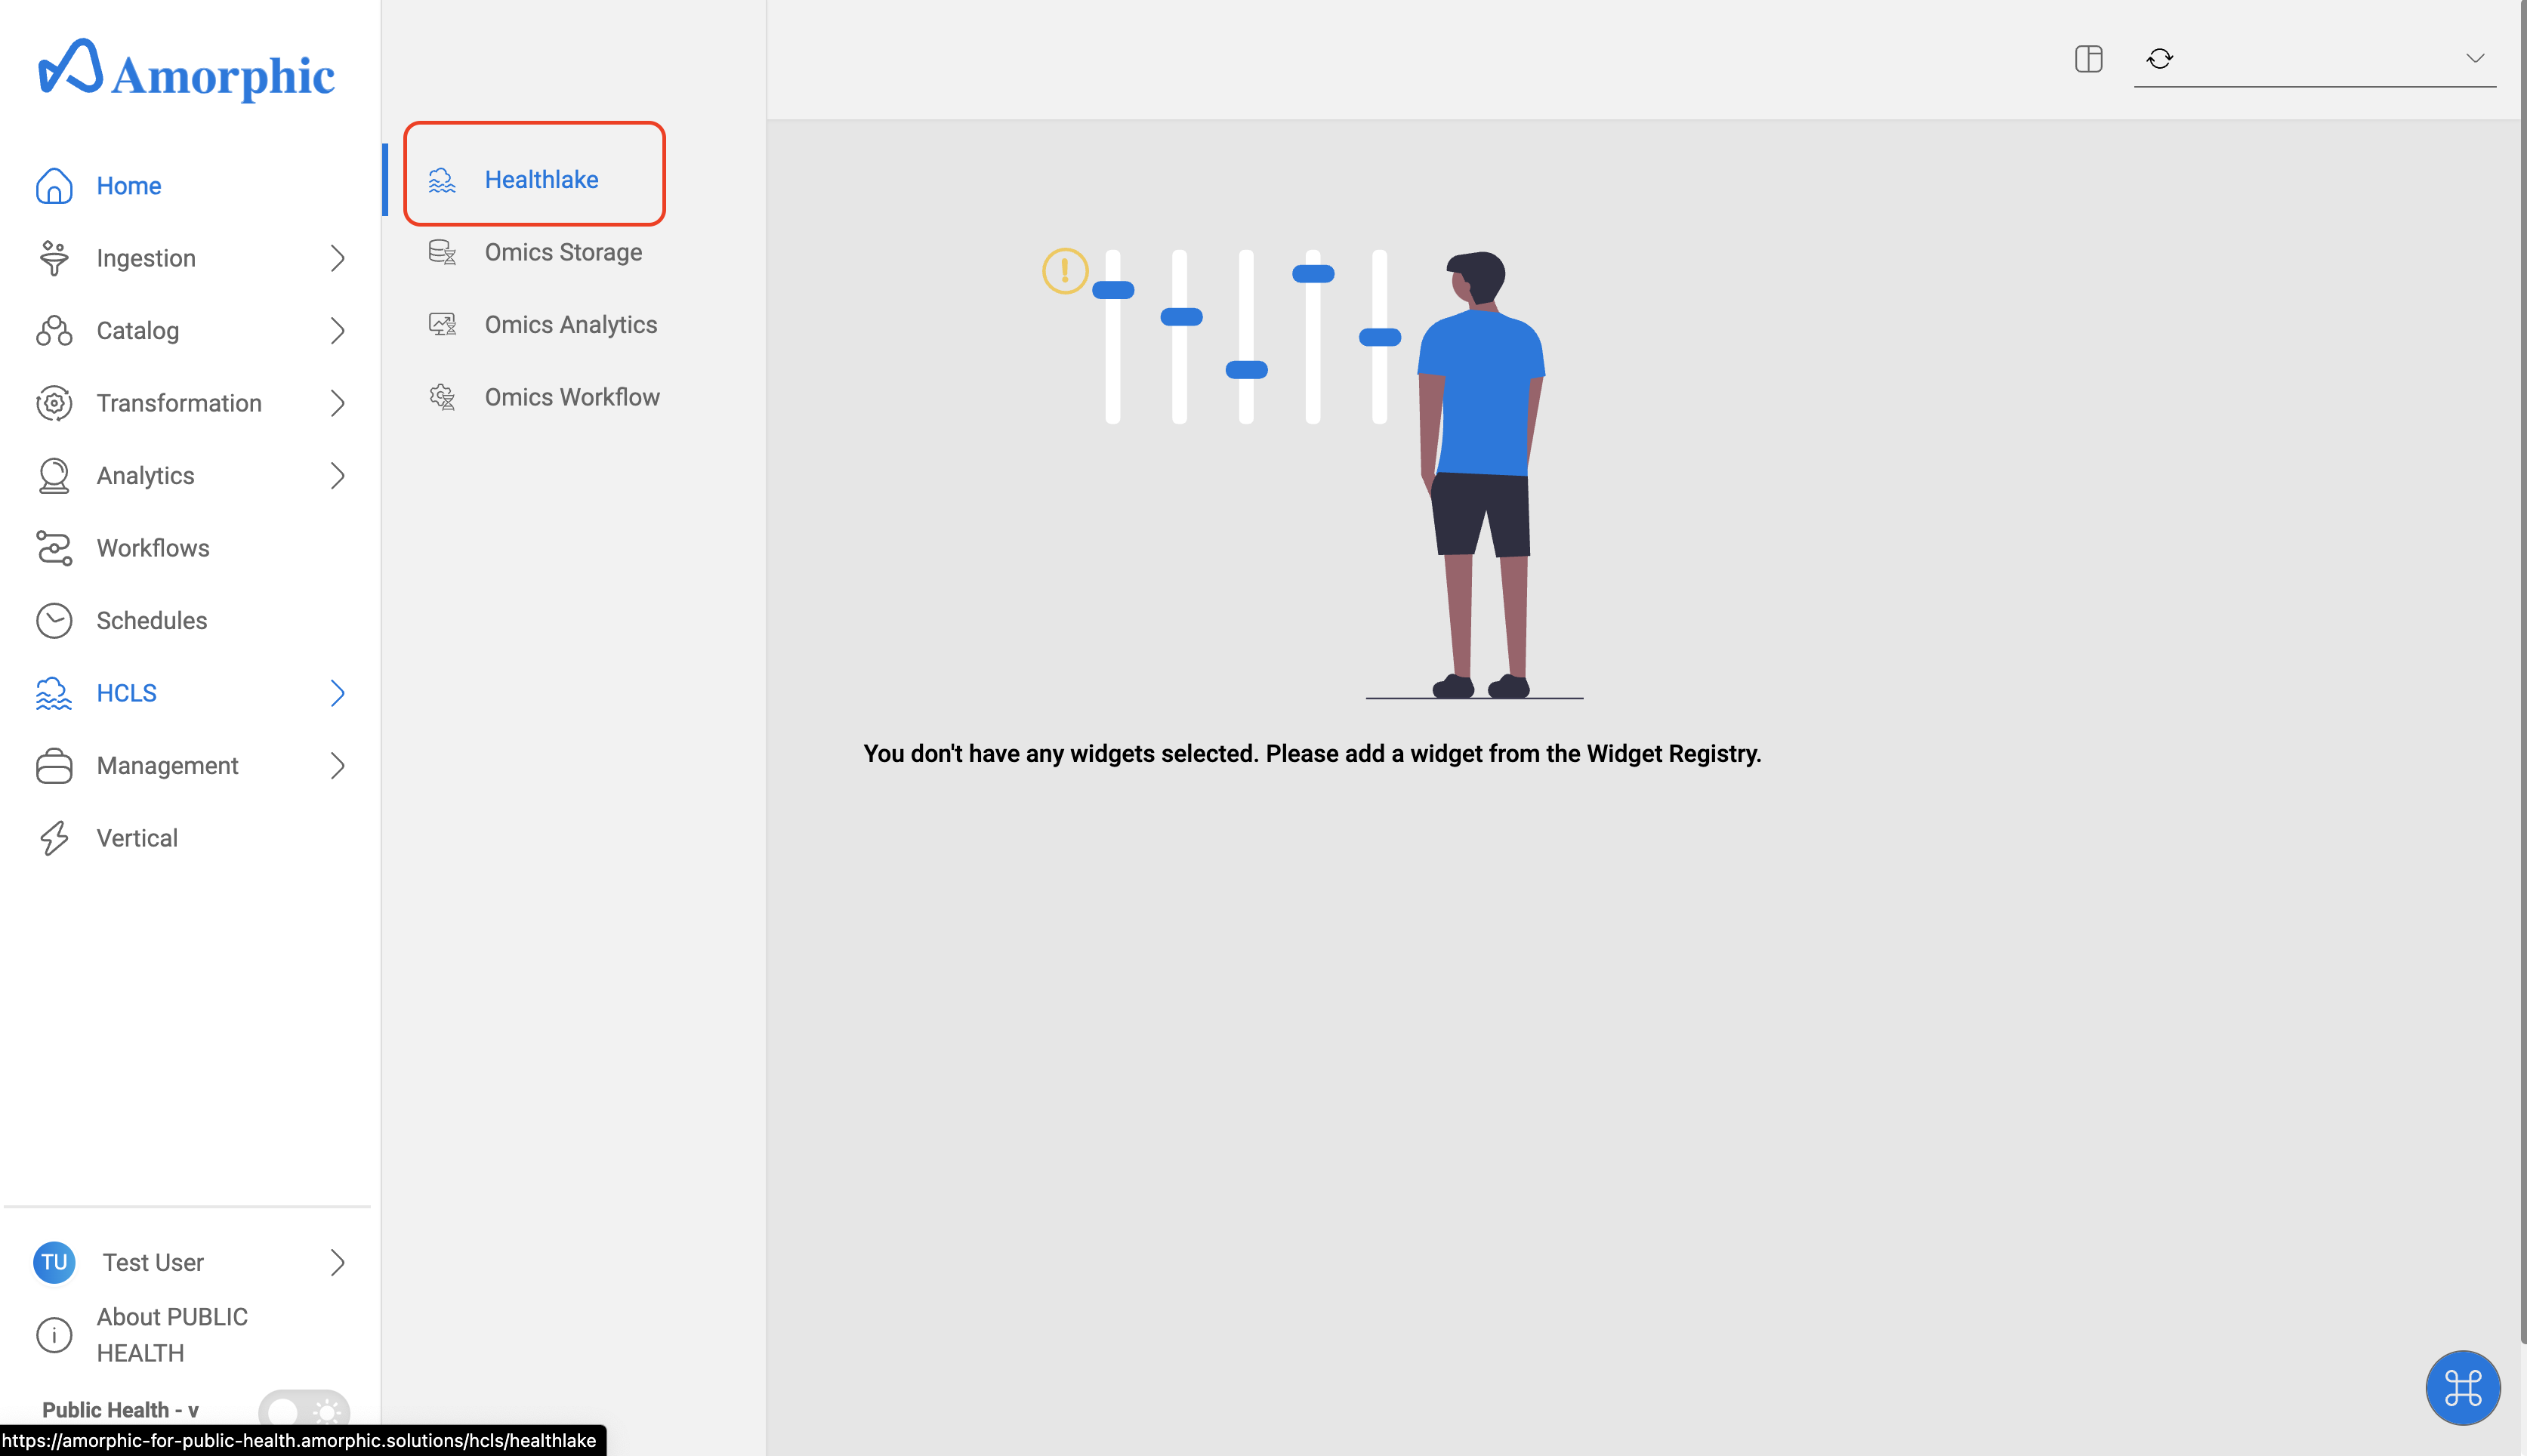Click the Amorphic logo
Image resolution: width=2527 pixels, height=1456 pixels.
[x=186, y=70]
